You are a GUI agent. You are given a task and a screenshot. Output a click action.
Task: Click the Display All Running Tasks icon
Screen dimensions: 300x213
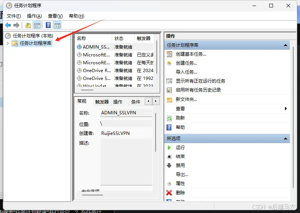169,81
